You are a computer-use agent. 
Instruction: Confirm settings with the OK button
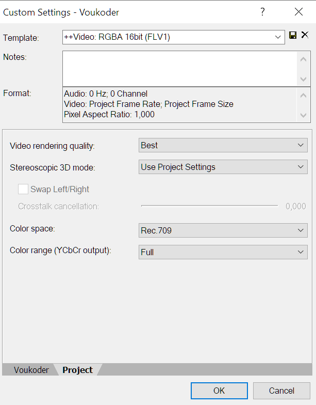(220, 391)
